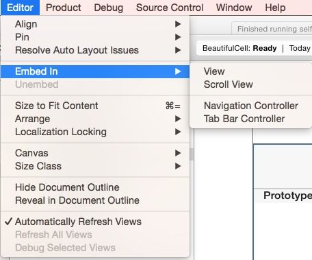Expand the Arrange submenu arrow
Image resolution: width=312 pixels, height=260 pixels.
click(x=178, y=119)
